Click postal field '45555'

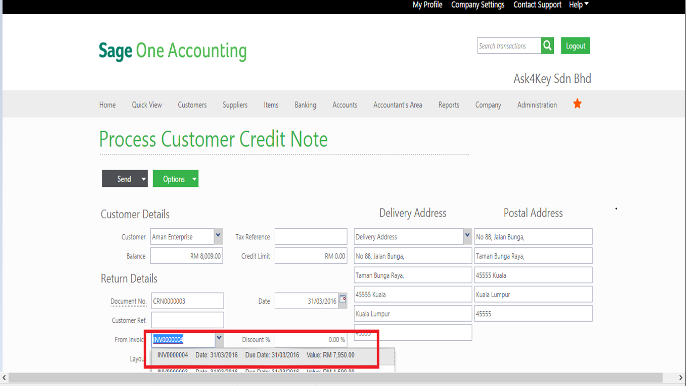click(533, 313)
